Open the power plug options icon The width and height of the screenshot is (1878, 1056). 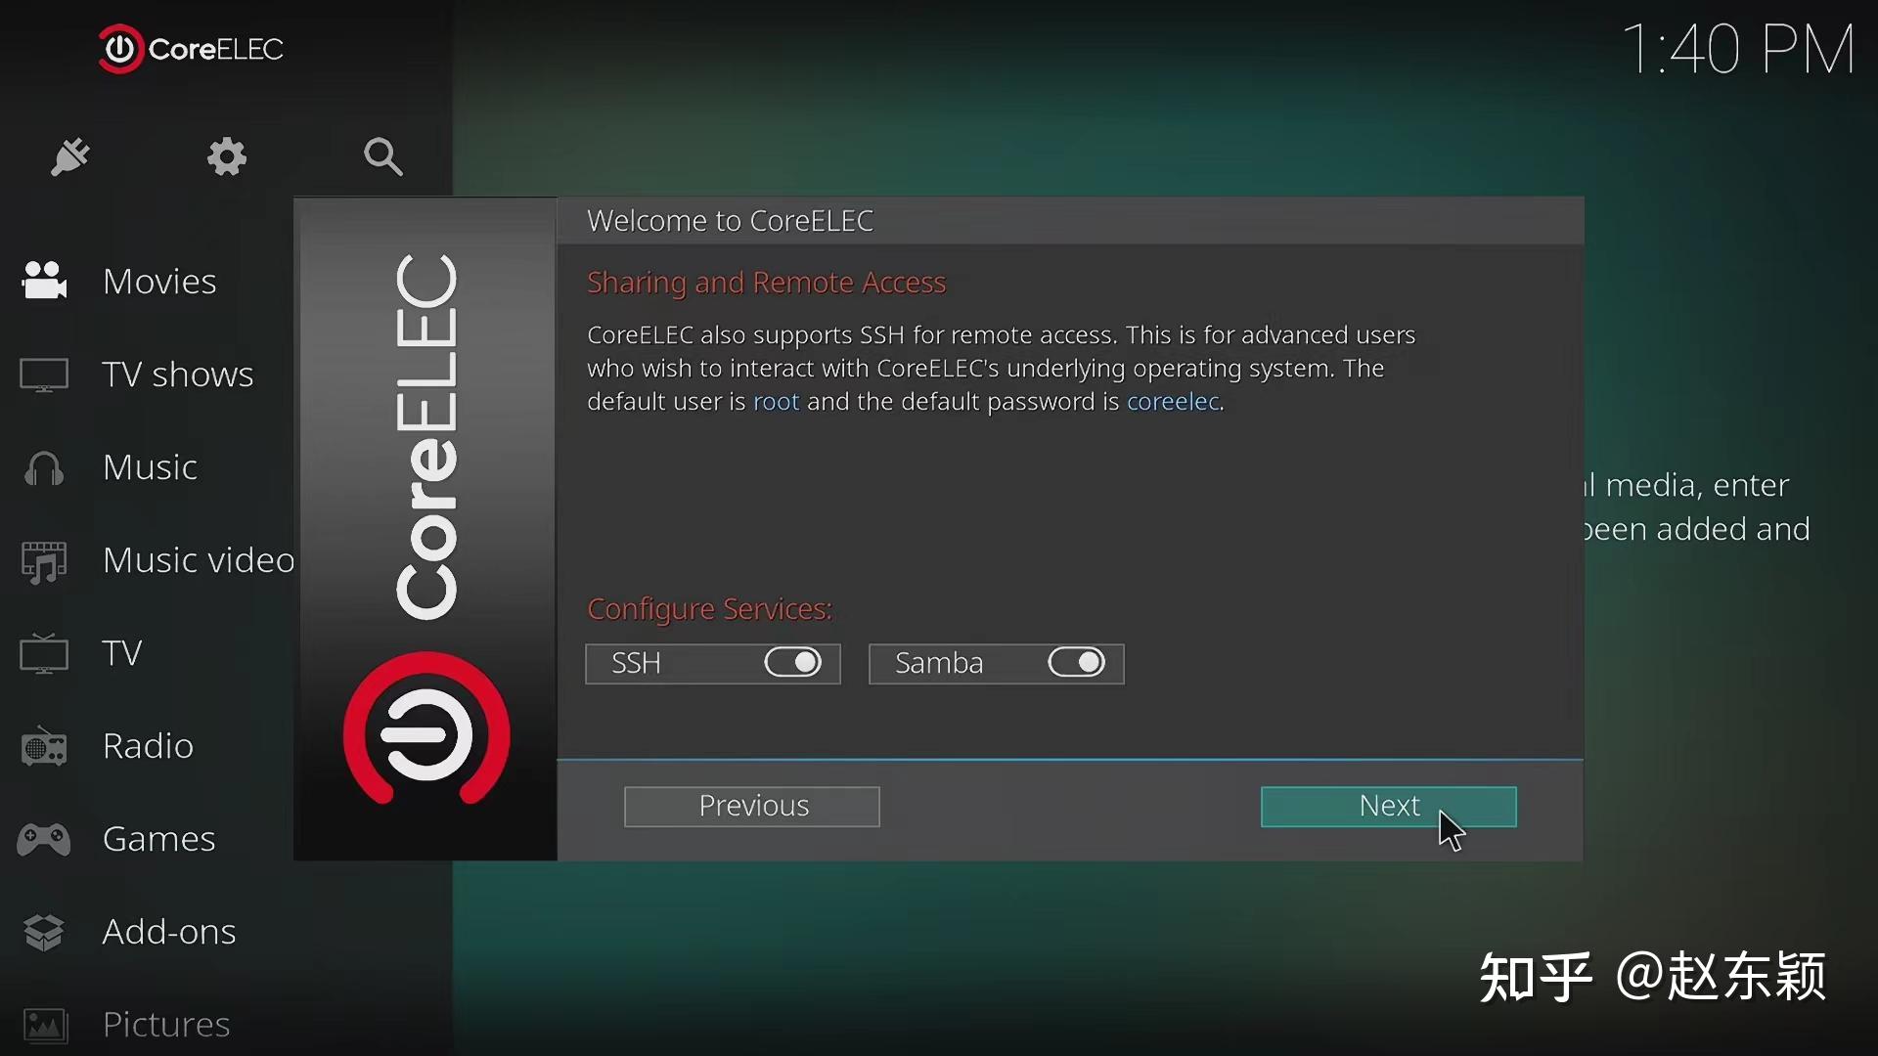click(x=70, y=156)
